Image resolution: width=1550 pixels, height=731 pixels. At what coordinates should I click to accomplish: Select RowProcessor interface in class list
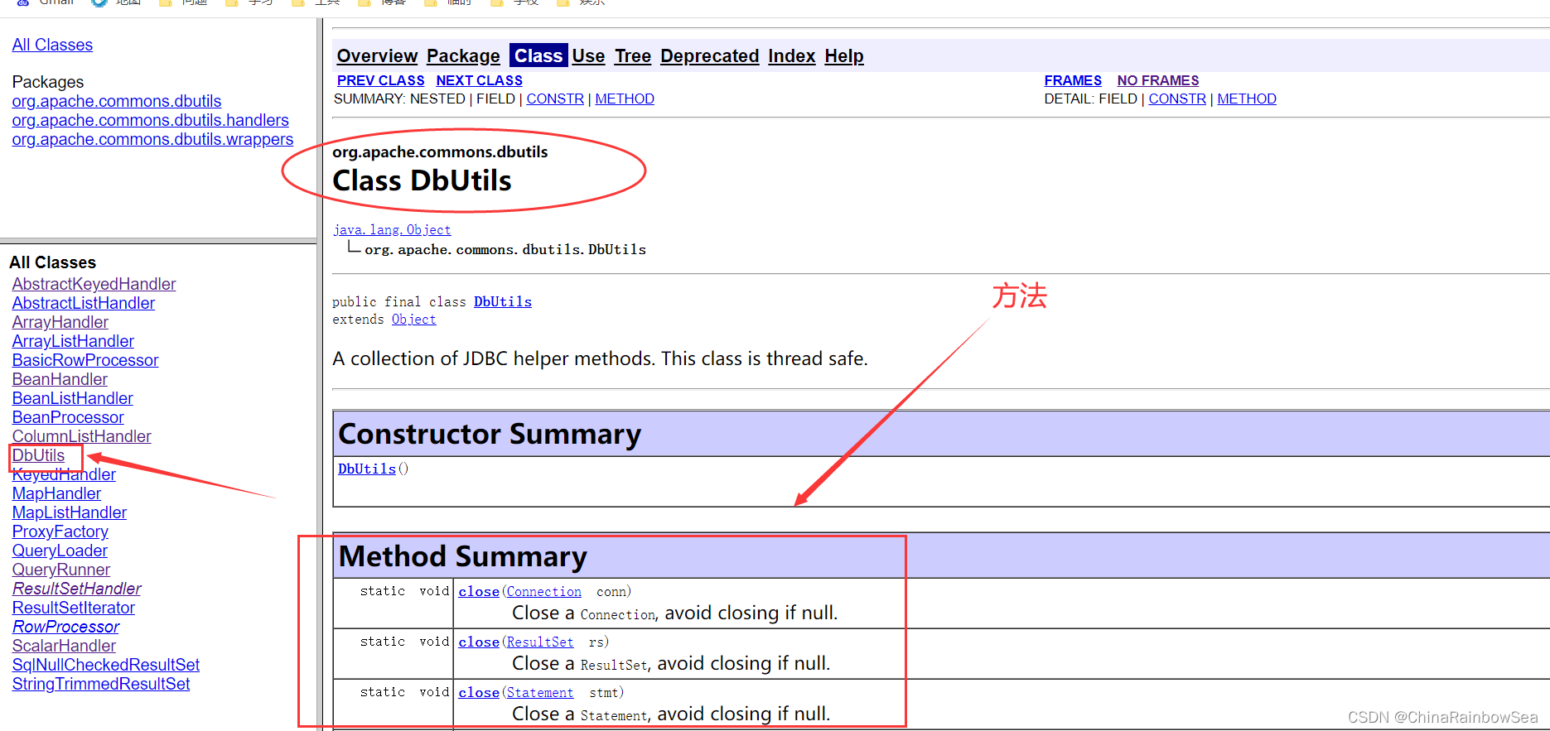tap(65, 627)
